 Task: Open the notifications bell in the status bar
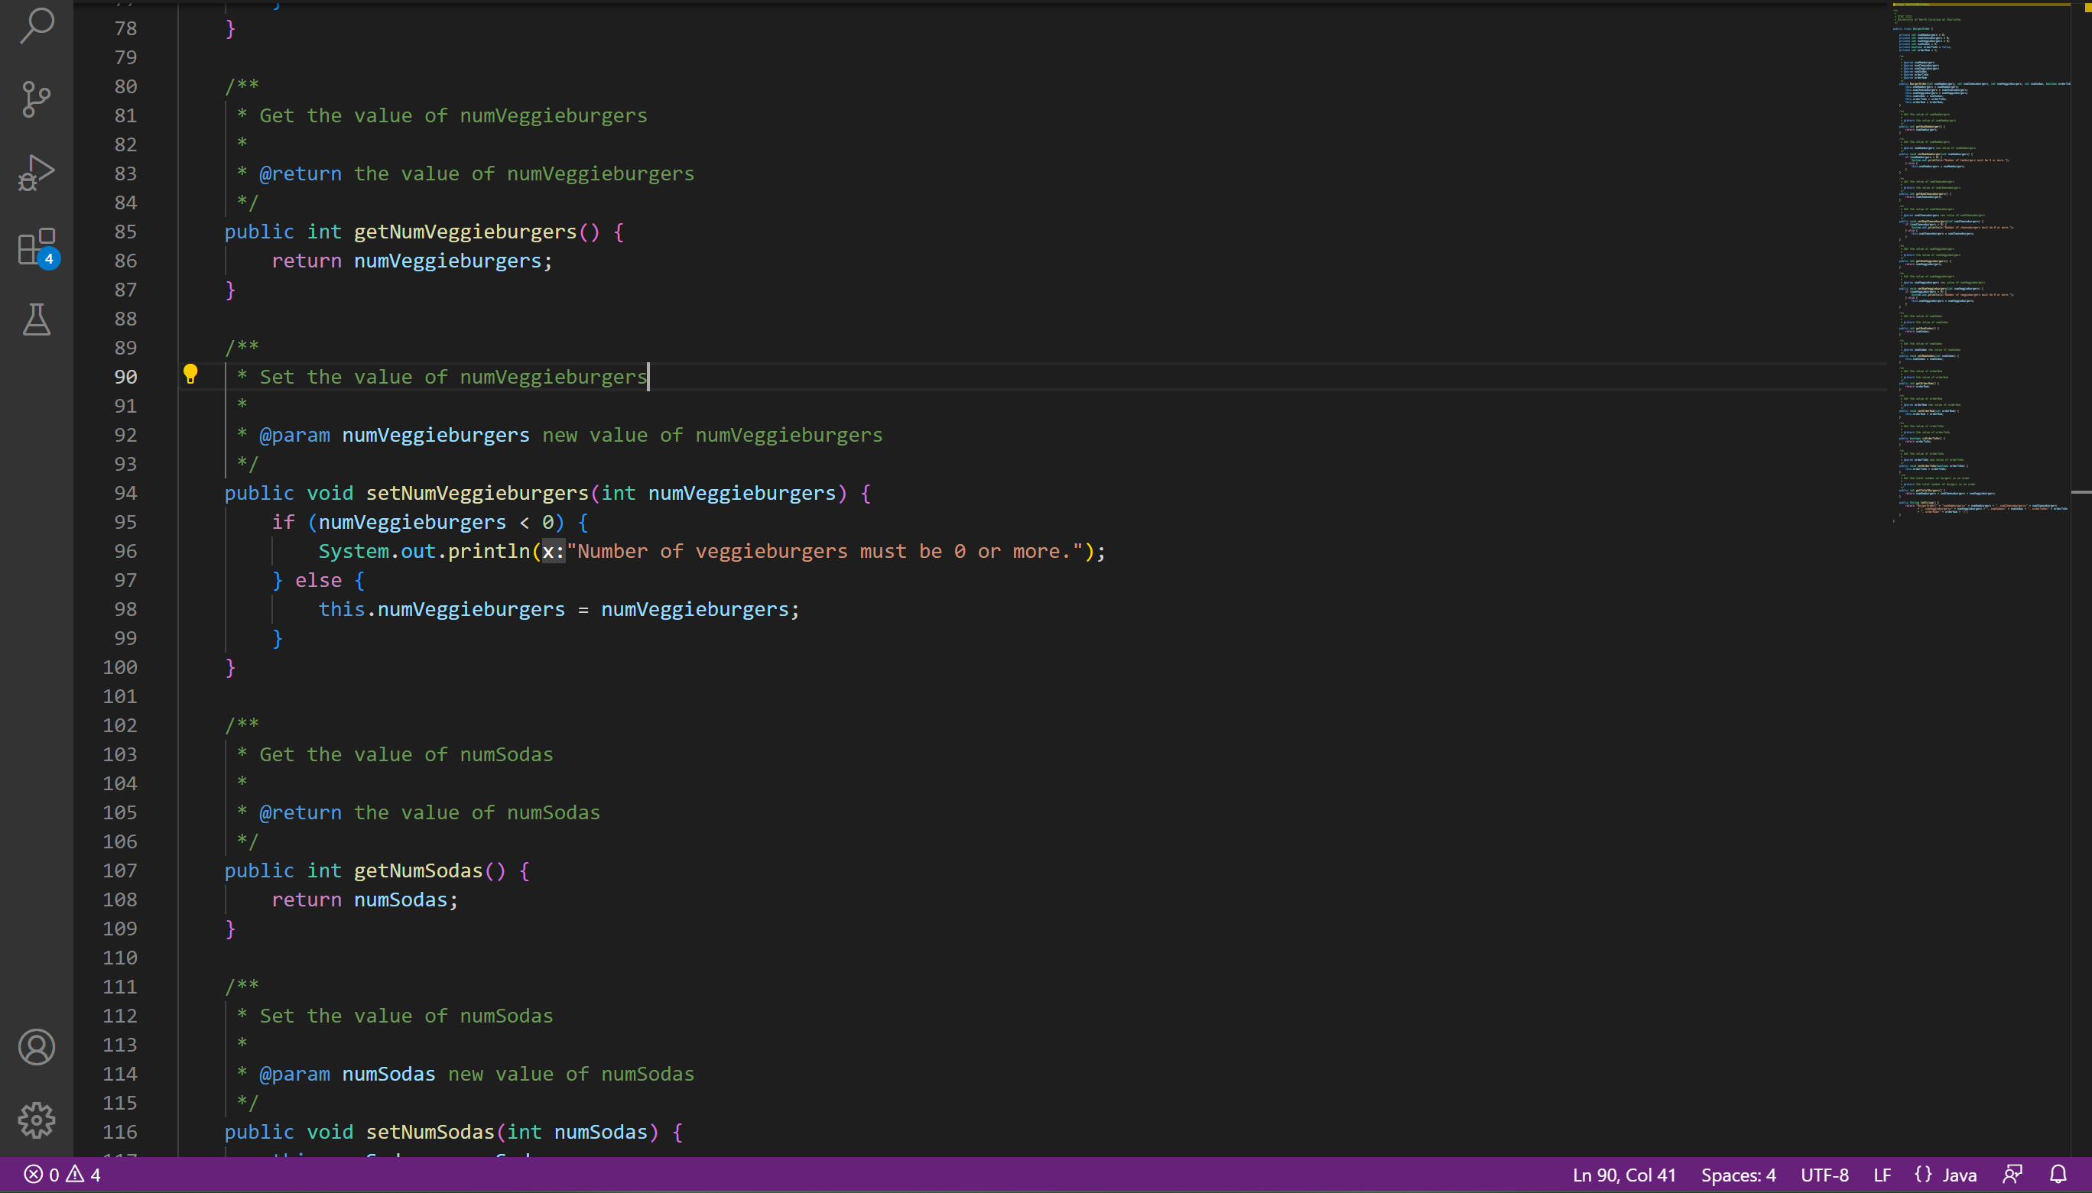[2058, 1175]
